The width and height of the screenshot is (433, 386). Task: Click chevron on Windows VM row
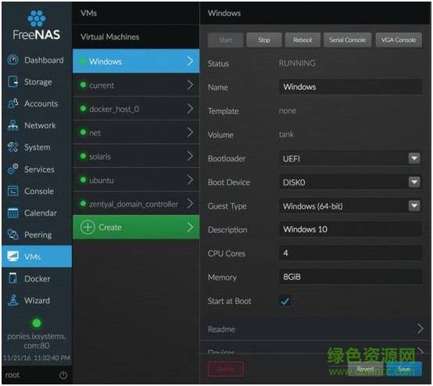click(190, 61)
